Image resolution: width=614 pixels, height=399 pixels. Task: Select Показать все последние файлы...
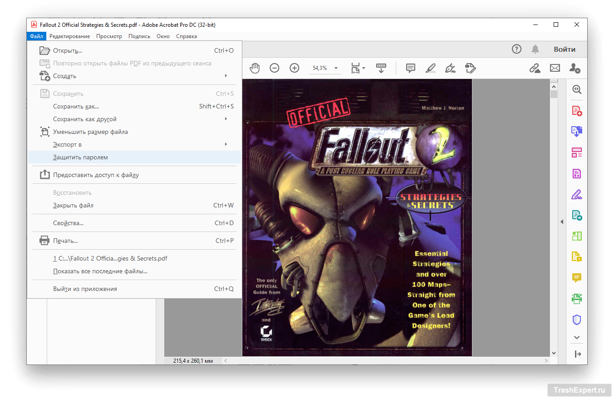135,271
